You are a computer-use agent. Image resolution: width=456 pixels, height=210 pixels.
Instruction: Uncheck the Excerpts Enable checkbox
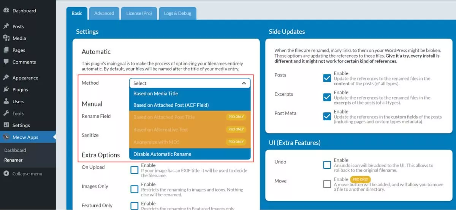[327, 97]
